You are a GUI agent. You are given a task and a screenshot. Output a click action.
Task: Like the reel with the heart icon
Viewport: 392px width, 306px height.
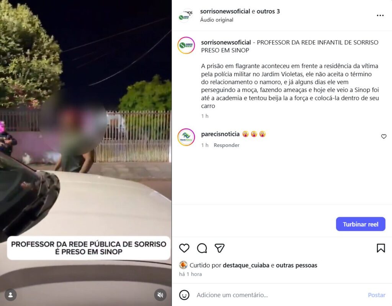pos(184,248)
